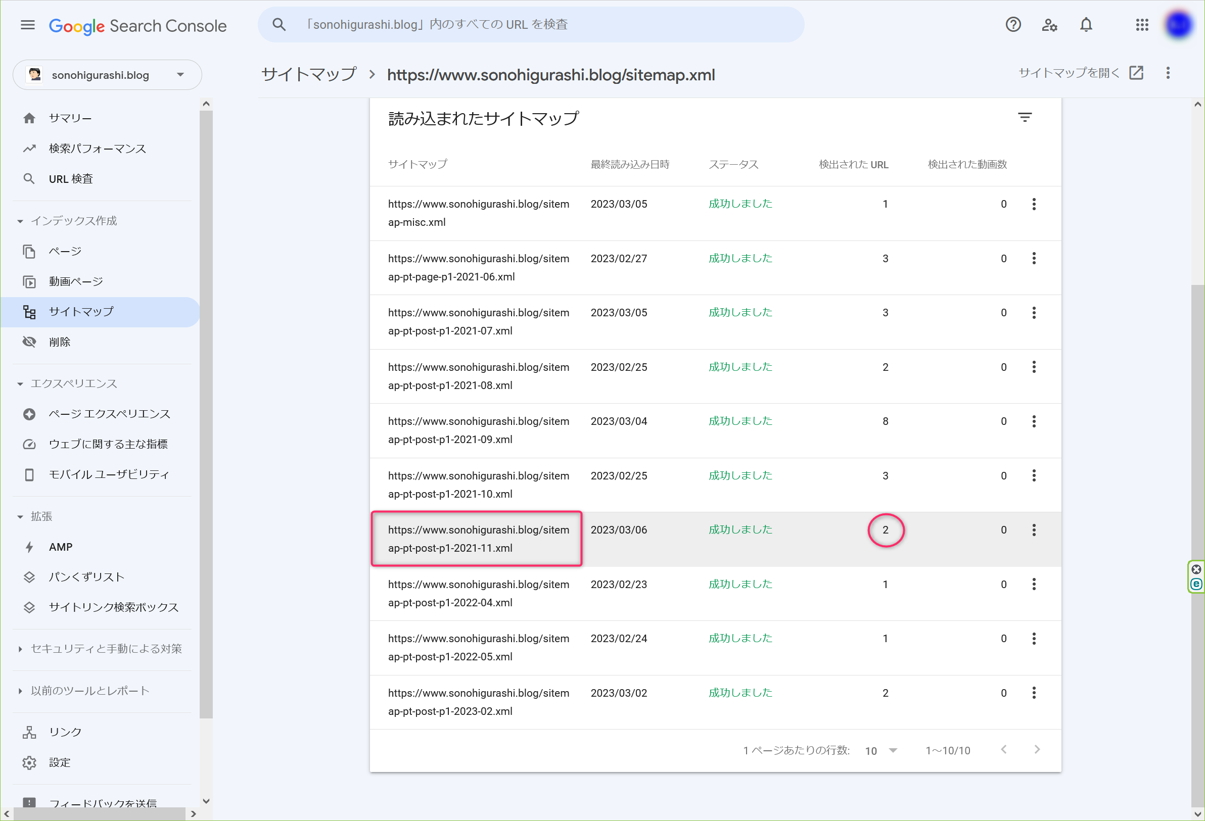The height and width of the screenshot is (821, 1205).
Task: Open the Google apps grid
Action: click(1142, 25)
